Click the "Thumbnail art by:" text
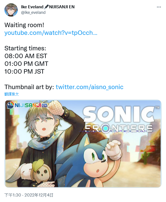 pos(29,87)
